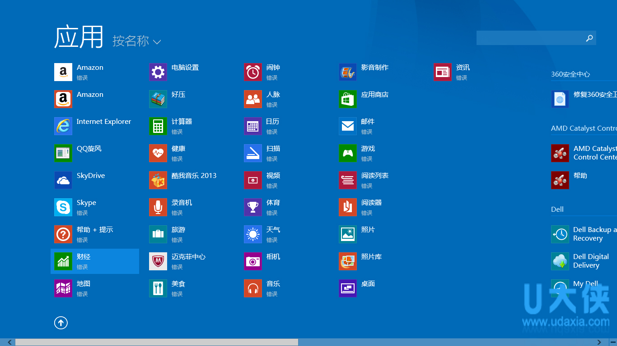Launch Internet Explorer from the apps list
617x346 pixels.
coord(63,126)
